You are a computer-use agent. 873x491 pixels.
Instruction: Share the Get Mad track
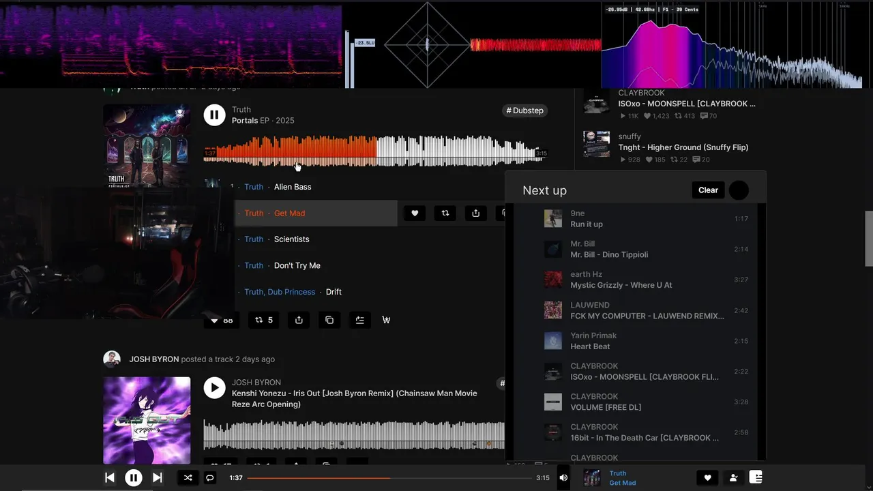(x=476, y=213)
